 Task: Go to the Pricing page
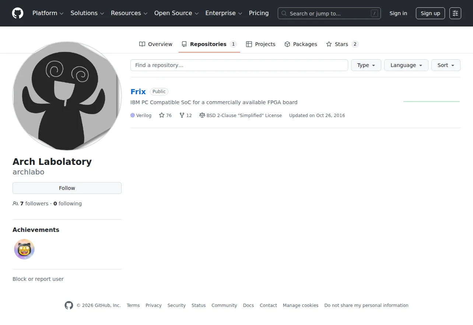[x=259, y=13]
